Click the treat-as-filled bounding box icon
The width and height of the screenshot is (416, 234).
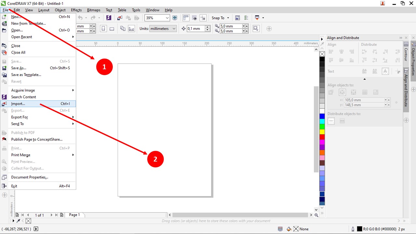[x=256, y=29]
